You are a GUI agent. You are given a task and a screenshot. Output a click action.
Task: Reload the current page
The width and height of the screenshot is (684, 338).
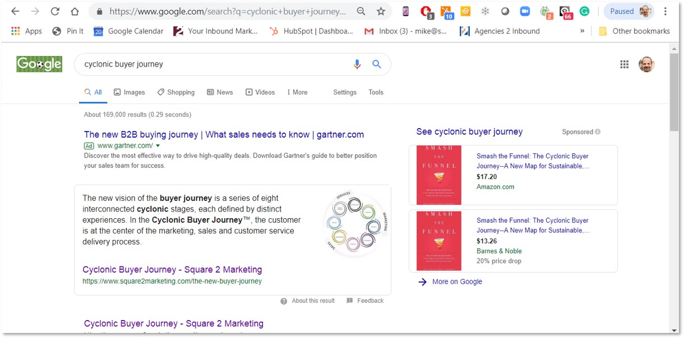[x=55, y=11]
